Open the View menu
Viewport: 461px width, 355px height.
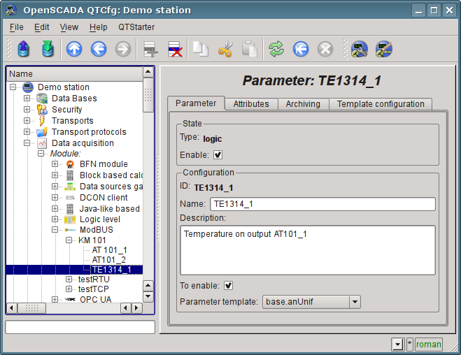[69, 27]
